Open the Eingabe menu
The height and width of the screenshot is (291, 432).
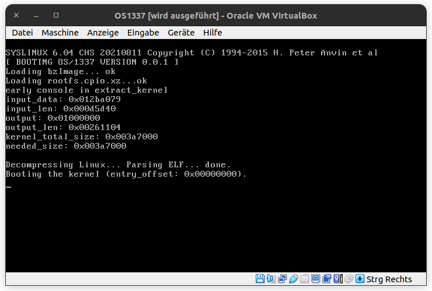(143, 33)
